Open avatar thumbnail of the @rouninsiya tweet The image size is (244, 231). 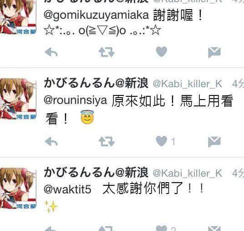(18, 99)
